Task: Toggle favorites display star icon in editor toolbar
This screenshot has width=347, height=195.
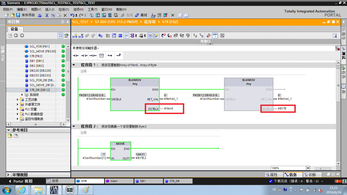Action: [x=156, y=36]
